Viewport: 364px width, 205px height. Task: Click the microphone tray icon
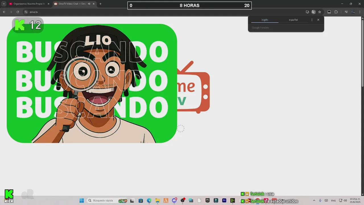(320, 200)
